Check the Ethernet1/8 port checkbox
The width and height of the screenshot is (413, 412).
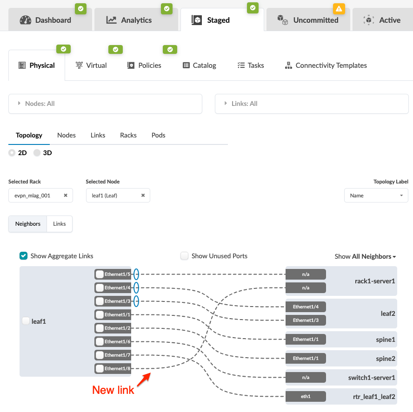100,369
